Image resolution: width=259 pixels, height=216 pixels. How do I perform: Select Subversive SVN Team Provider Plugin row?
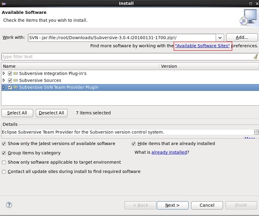point(130,87)
